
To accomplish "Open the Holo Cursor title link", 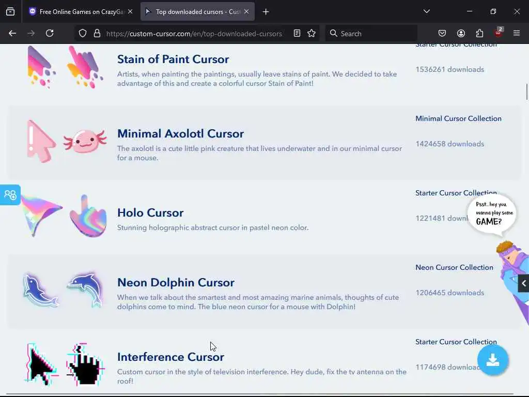I will coord(150,212).
